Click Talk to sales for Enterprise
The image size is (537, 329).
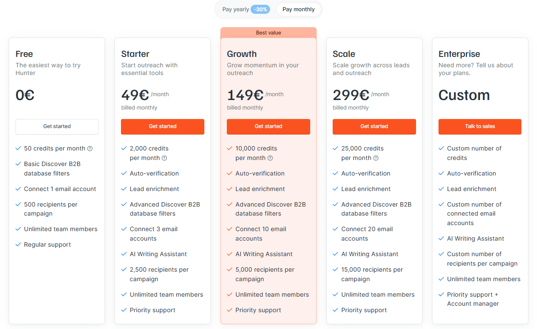click(x=480, y=127)
